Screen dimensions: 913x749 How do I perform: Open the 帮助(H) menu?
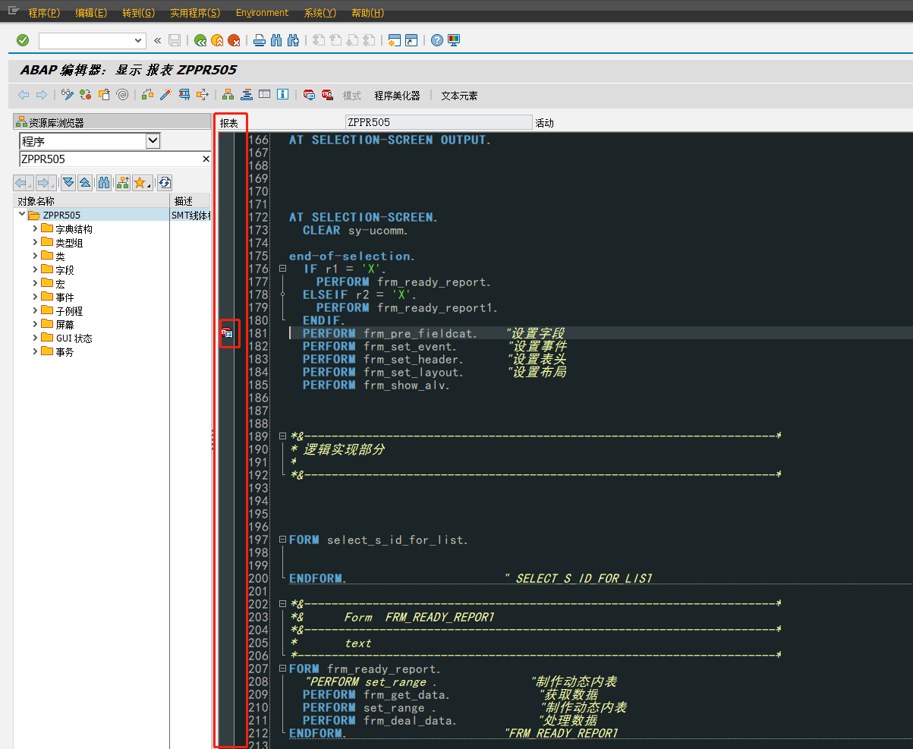point(368,13)
